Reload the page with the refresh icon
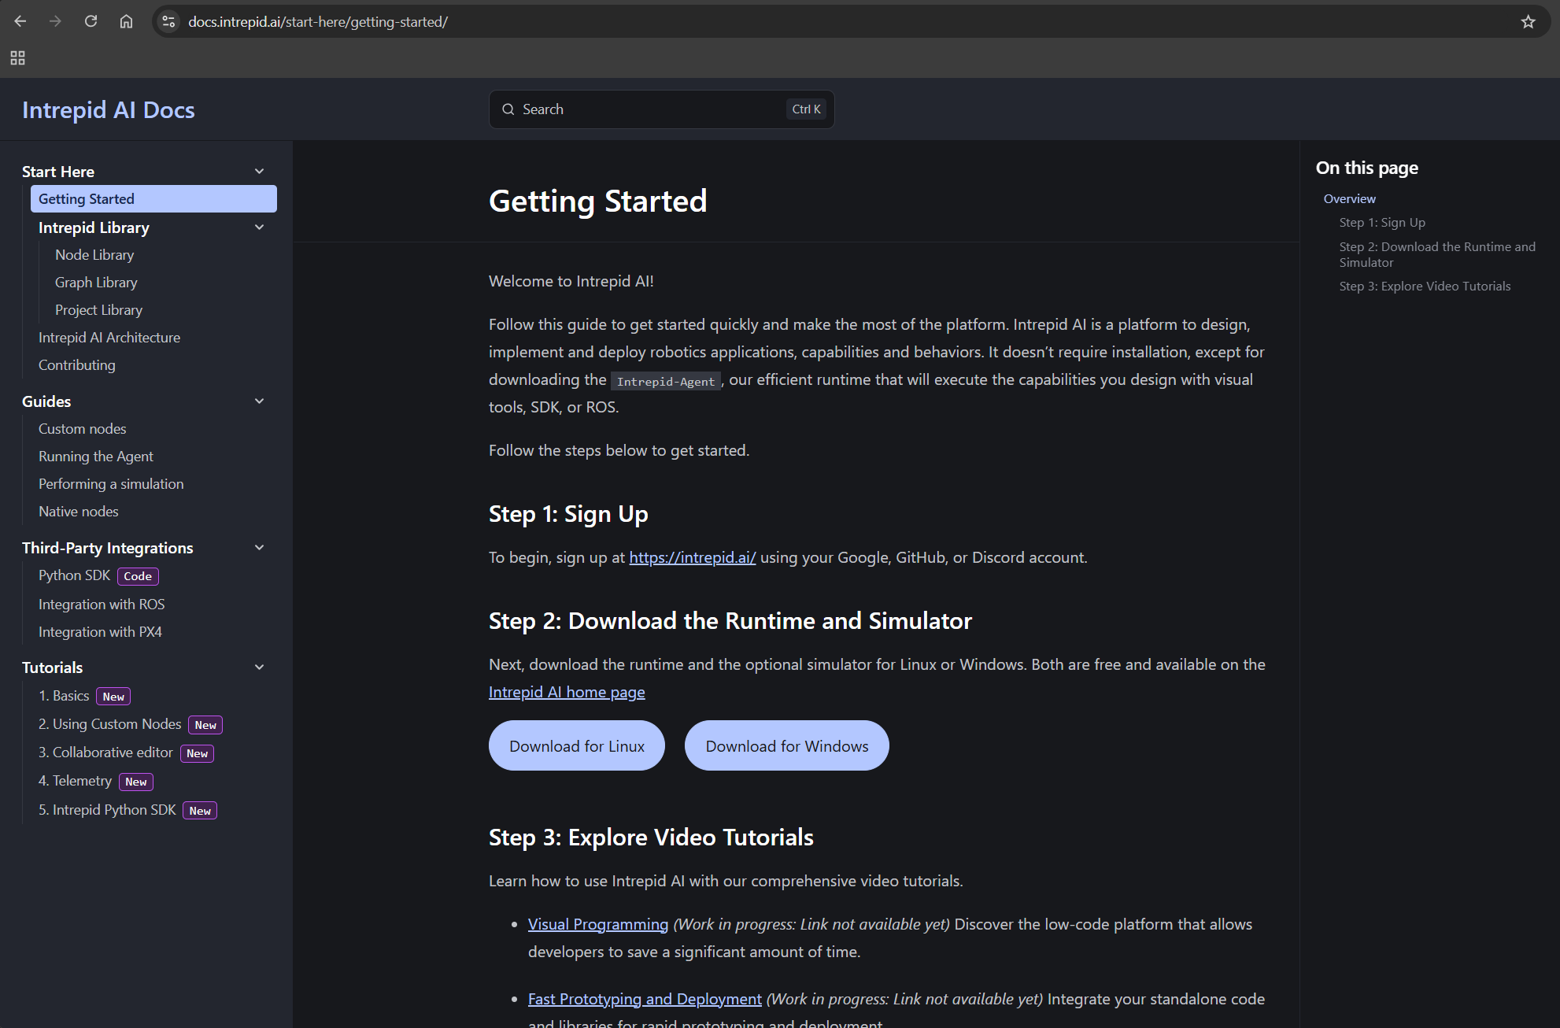The image size is (1560, 1028). pyautogui.click(x=91, y=21)
